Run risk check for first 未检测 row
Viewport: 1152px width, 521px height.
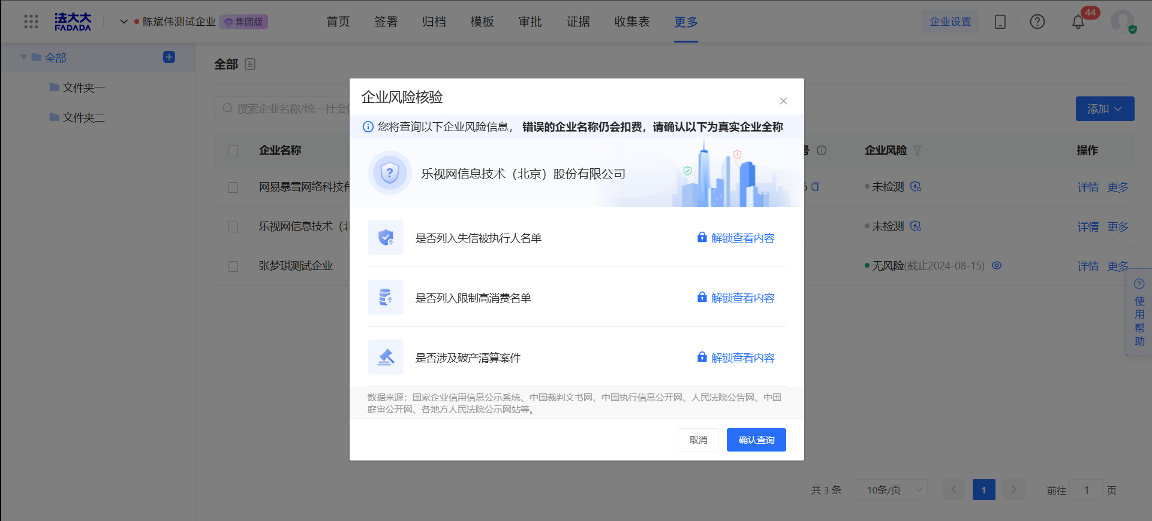click(916, 187)
